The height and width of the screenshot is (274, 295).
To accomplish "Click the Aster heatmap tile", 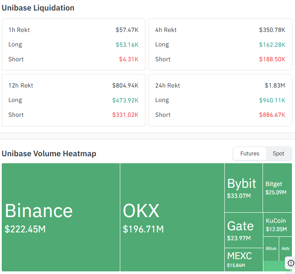I will 285,249.
